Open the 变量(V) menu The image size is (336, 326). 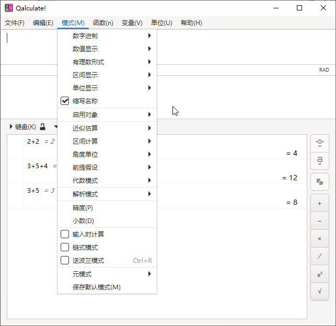point(132,22)
